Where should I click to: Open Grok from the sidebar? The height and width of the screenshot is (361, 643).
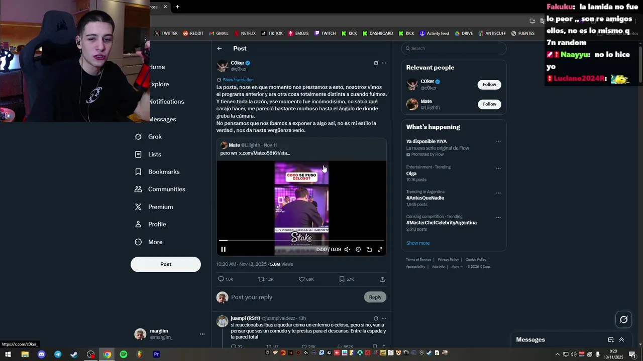pyautogui.click(x=148, y=137)
